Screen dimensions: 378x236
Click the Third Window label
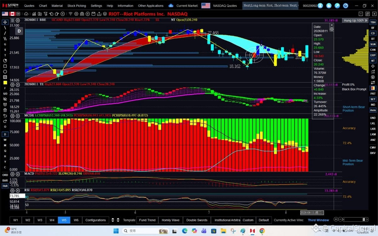point(318,220)
